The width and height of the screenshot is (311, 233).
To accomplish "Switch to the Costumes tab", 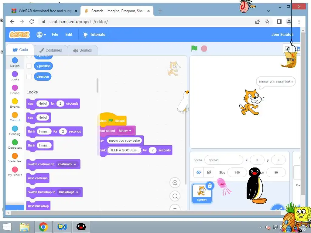I will tap(51, 50).
